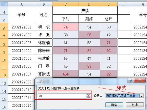Select column F header
Image resolution: width=147 pixels, height=110 pixels.
point(124,4)
